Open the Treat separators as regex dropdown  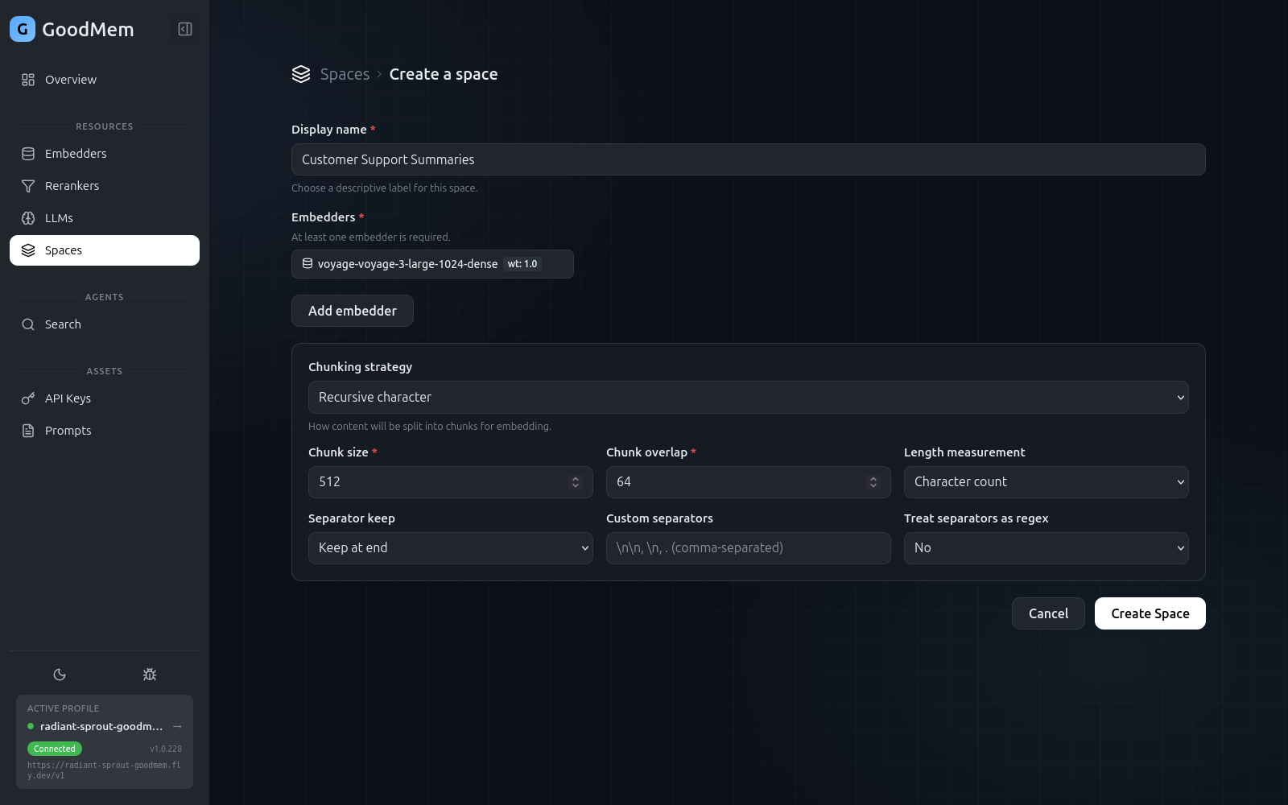coord(1045,547)
